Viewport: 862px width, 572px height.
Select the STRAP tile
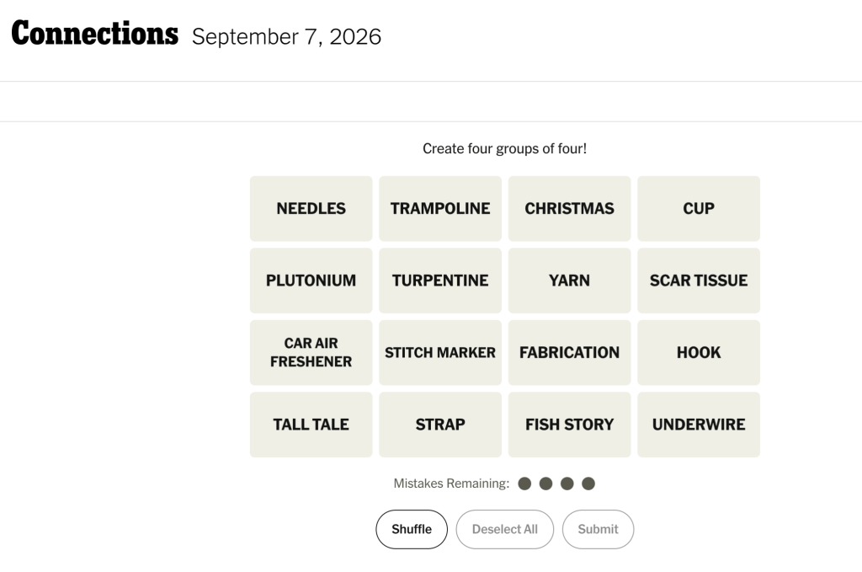(440, 425)
